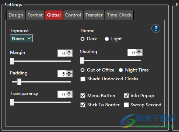Open the Control tab
This screenshot has width=179, height=132.
(73, 15)
